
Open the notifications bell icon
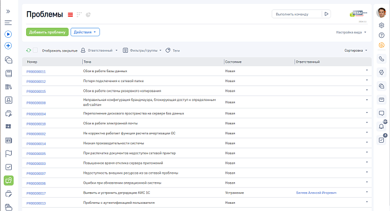[x=381, y=126]
